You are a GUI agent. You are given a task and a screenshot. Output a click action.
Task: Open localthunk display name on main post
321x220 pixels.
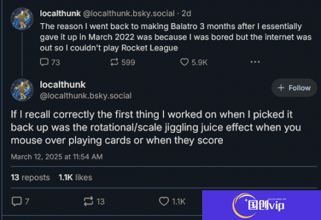(x=62, y=85)
